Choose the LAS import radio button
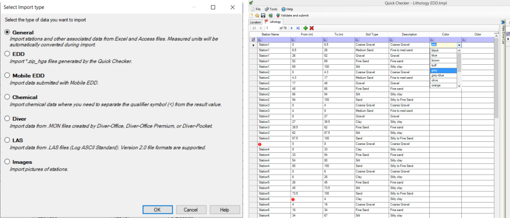 [7, 141]
